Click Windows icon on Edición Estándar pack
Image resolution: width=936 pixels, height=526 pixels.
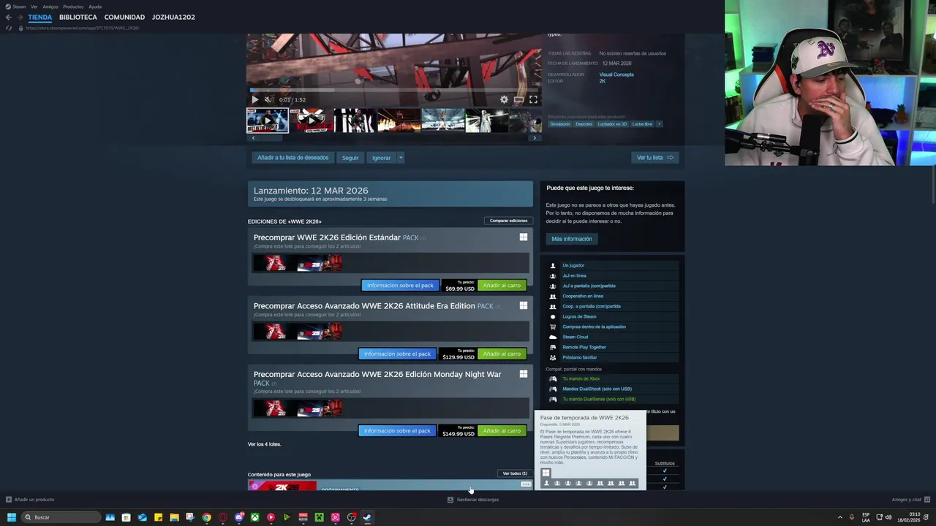[x=524, y=237]
